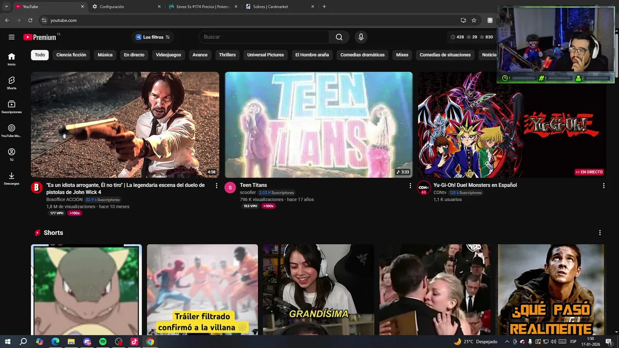619x348 pixels.
Task: Open the Tú profile section
Action: pyautogui.click(x=12, y=155)
